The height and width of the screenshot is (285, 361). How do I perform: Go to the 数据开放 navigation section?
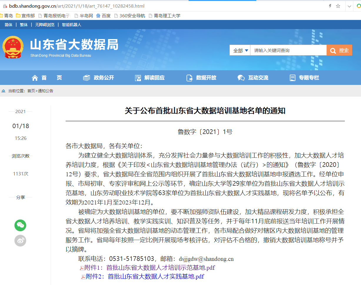click(x=202, y=78)
